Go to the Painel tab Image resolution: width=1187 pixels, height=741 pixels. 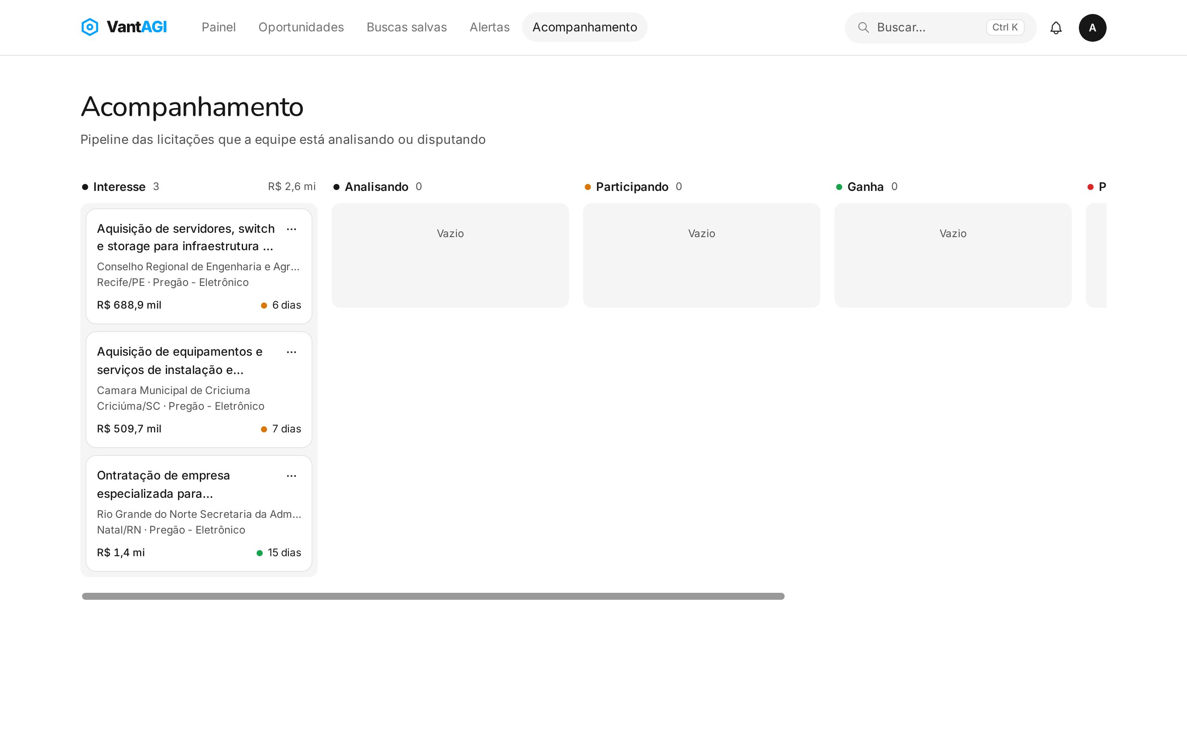click(219, 27)
